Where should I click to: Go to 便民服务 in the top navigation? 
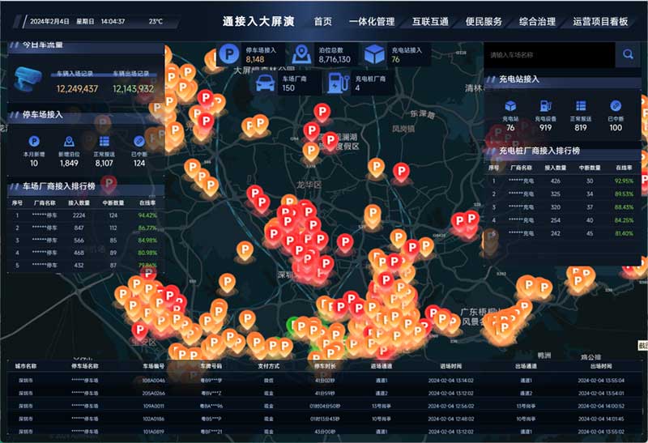tap(484, 22)
